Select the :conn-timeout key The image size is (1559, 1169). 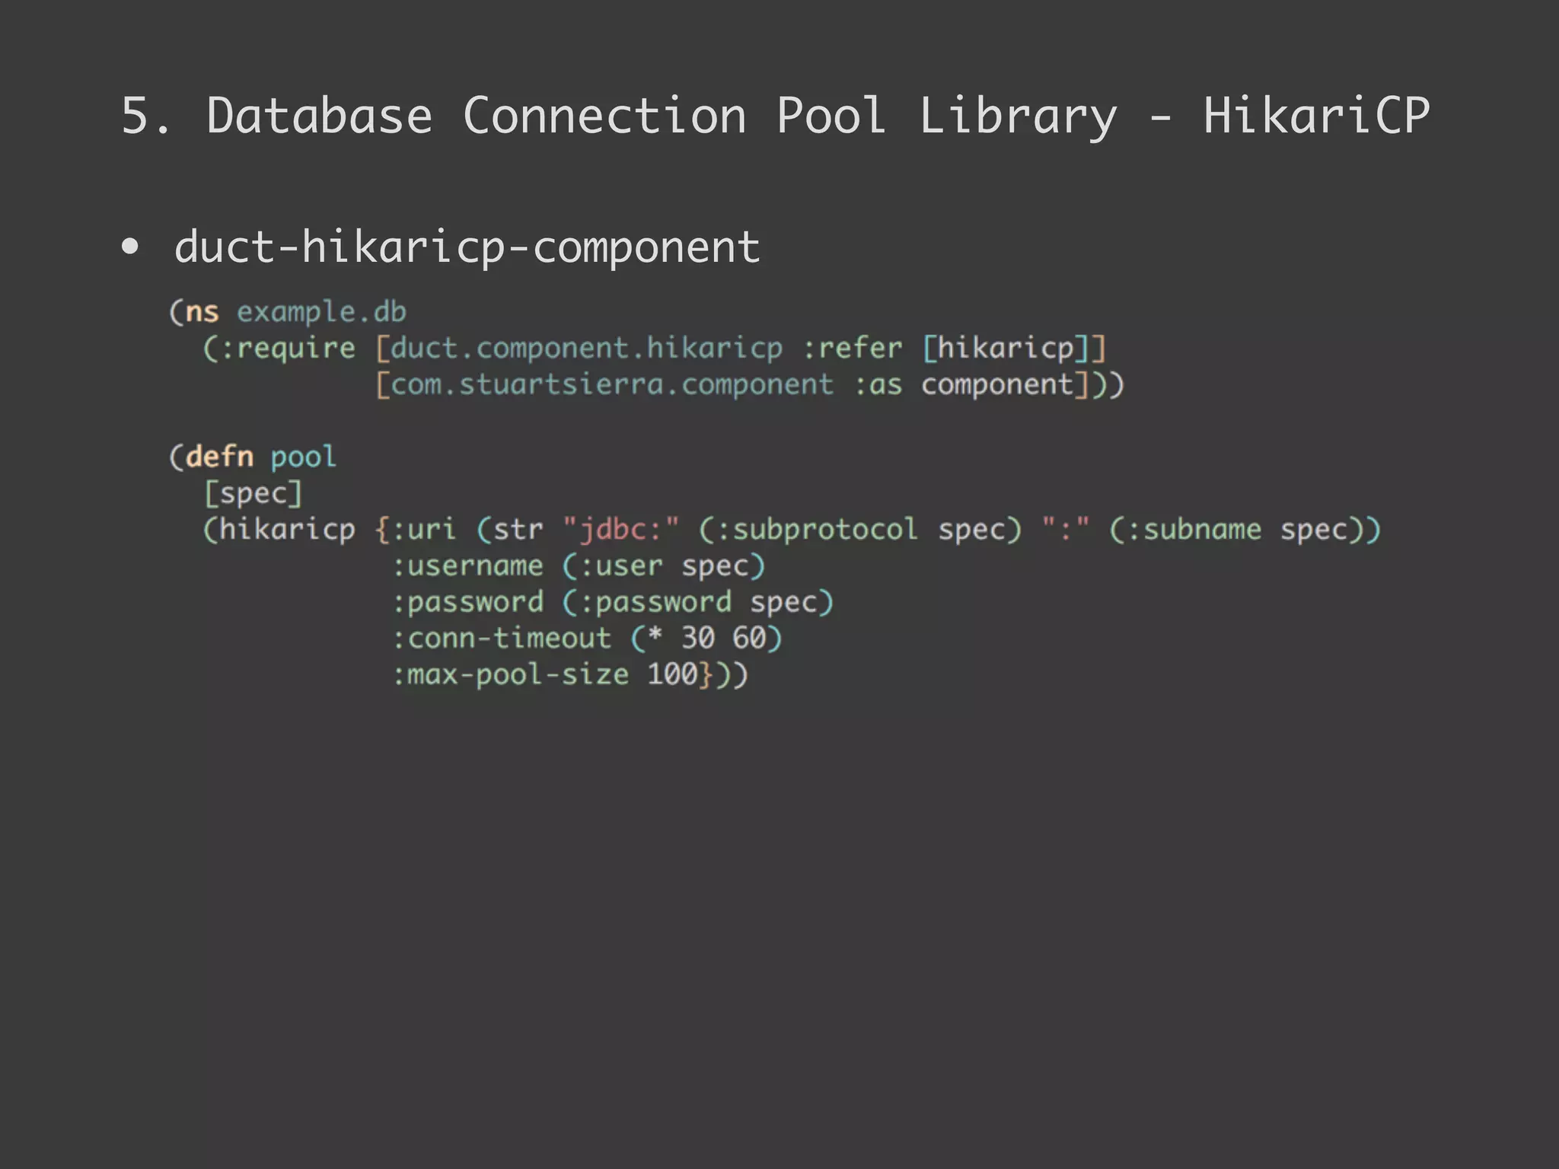[x=502, y=638]
